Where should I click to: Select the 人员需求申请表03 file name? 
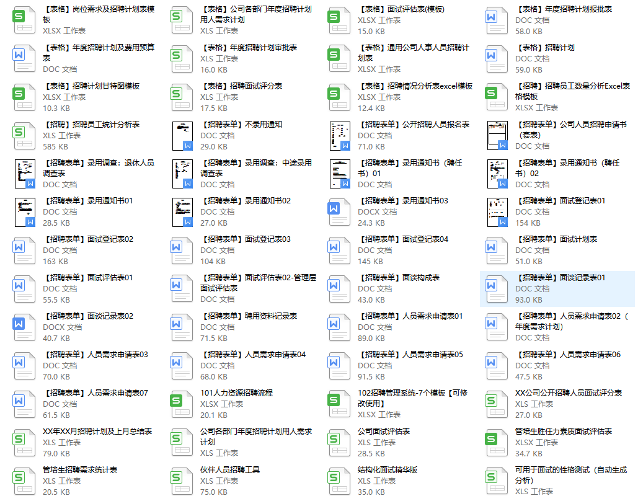point(95,355)
